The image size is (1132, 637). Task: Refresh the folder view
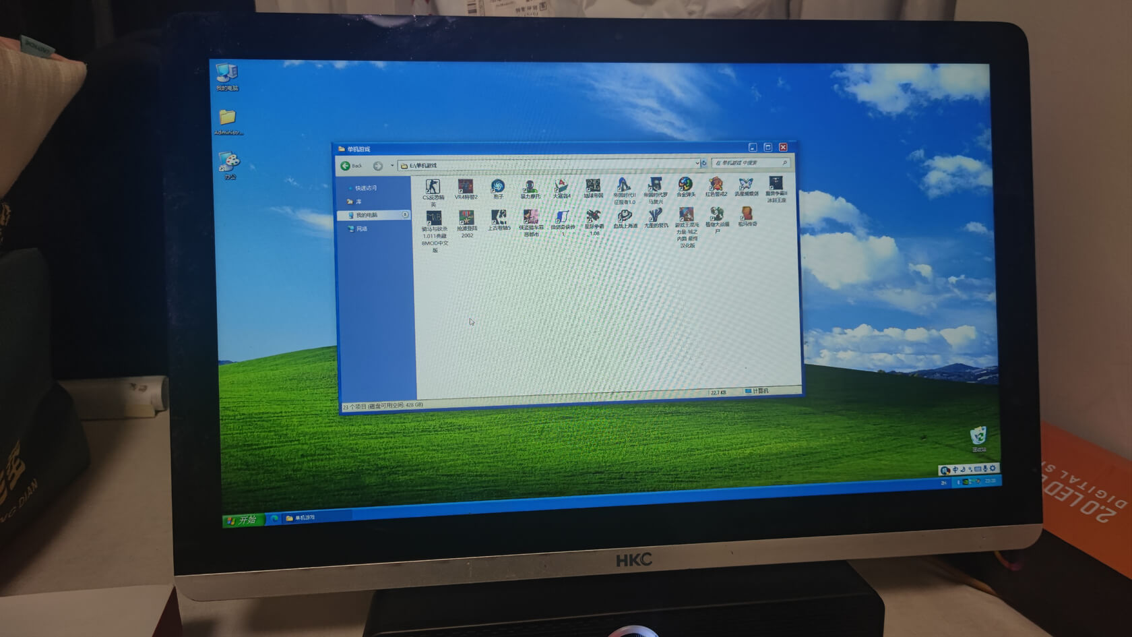click(x=704, y=163)
